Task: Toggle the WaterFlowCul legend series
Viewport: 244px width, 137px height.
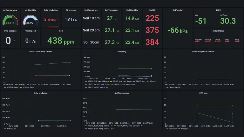Action: click(174, 87)
